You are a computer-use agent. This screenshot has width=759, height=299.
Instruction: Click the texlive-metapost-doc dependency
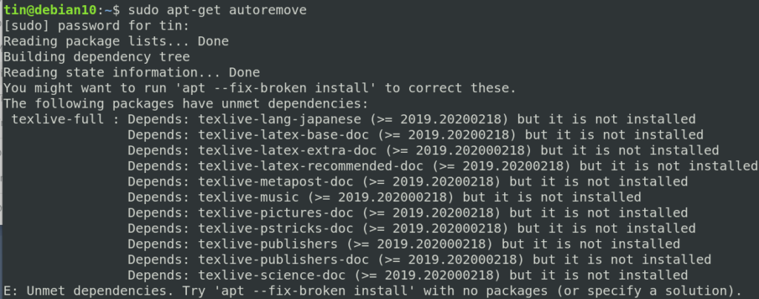point(276,182)
